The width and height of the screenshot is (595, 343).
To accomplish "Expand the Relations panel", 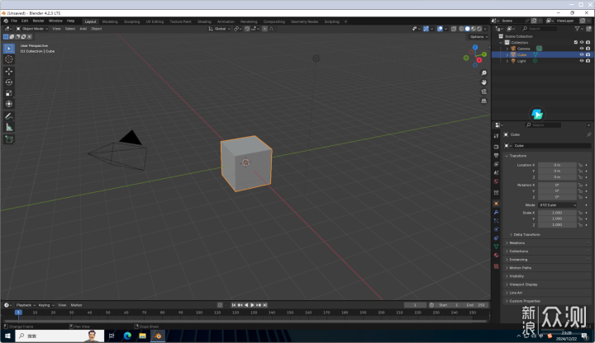I will click(516, 243).
